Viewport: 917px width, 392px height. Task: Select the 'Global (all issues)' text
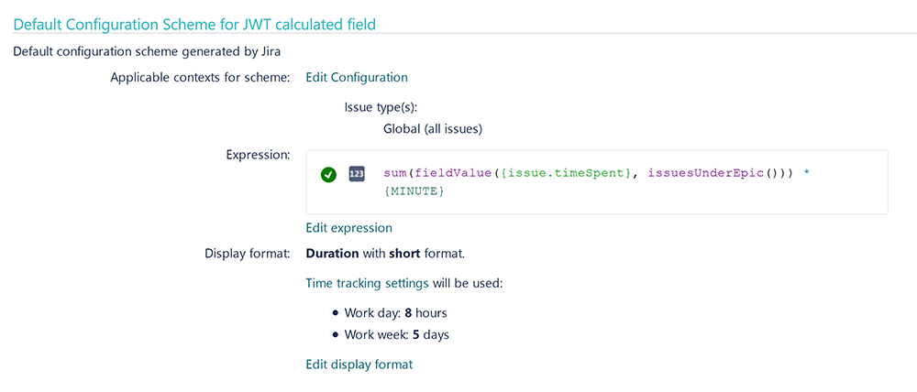click(433, 129)
